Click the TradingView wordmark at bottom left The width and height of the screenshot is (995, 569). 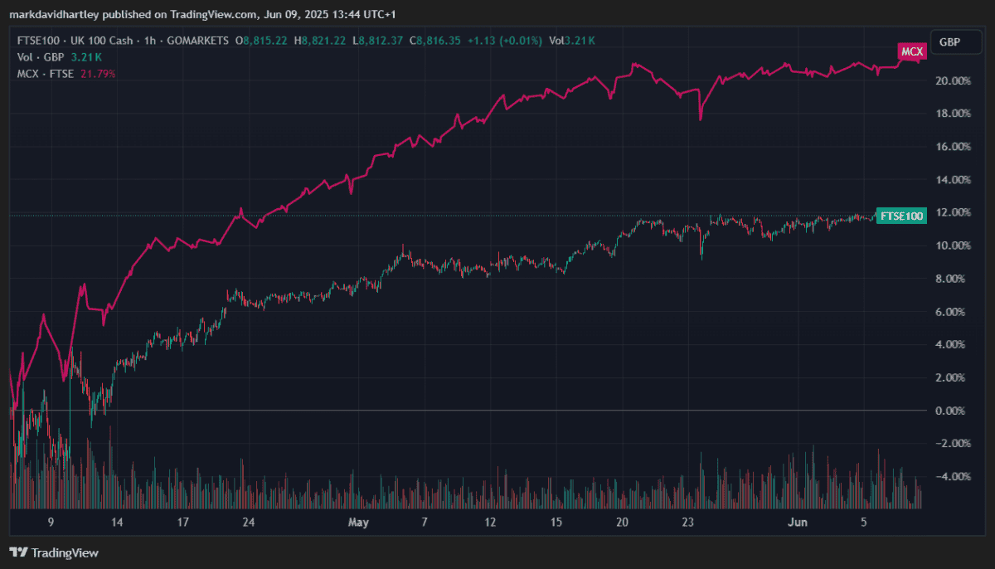coord(65,552)
